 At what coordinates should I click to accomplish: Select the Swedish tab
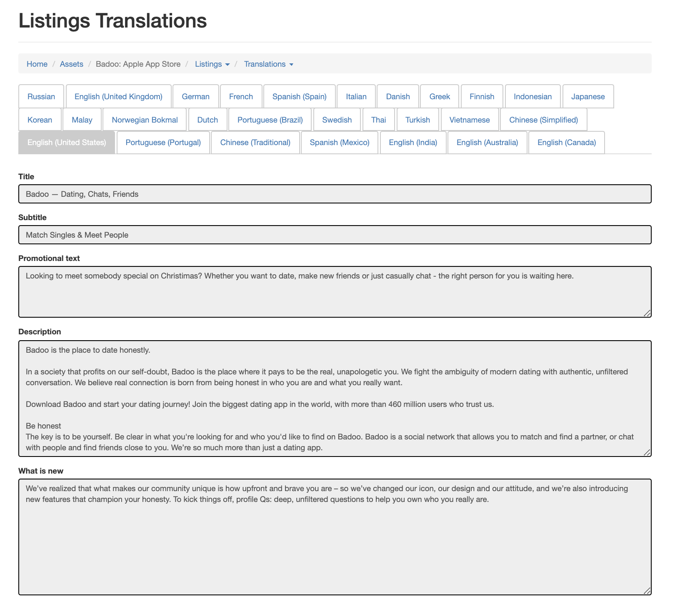337,120
